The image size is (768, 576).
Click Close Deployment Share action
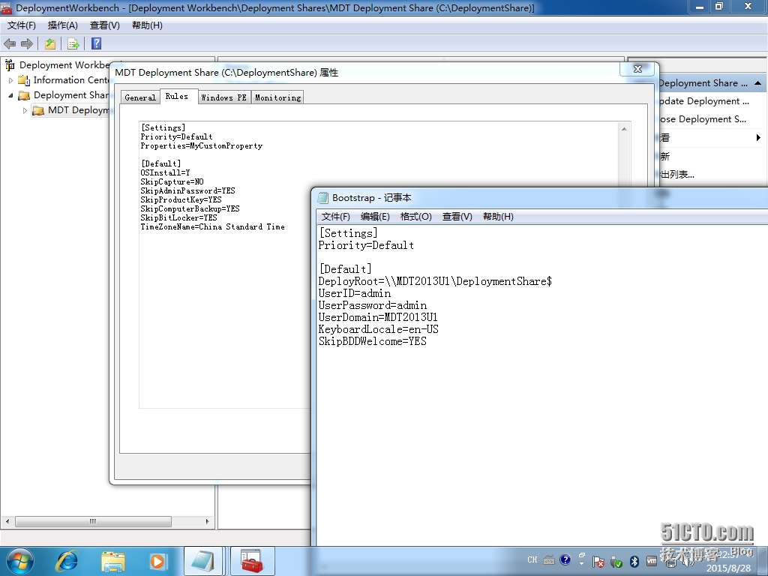[703, 119]
